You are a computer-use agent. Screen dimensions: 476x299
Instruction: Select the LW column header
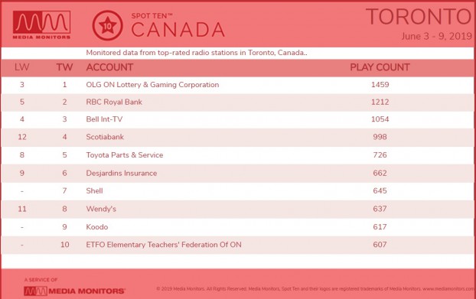click(22, 67)
